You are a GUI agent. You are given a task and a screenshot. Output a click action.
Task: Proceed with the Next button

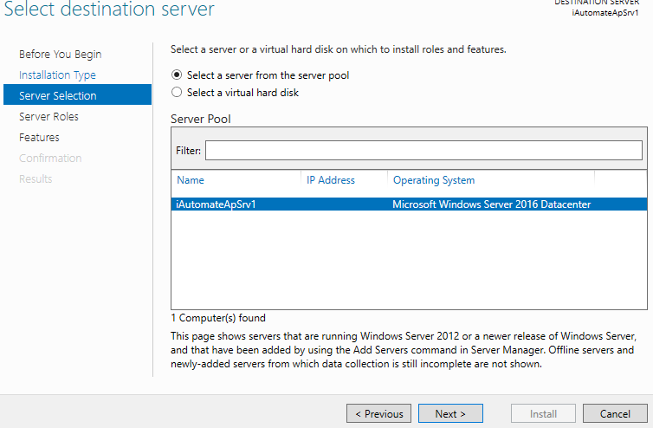450,413
